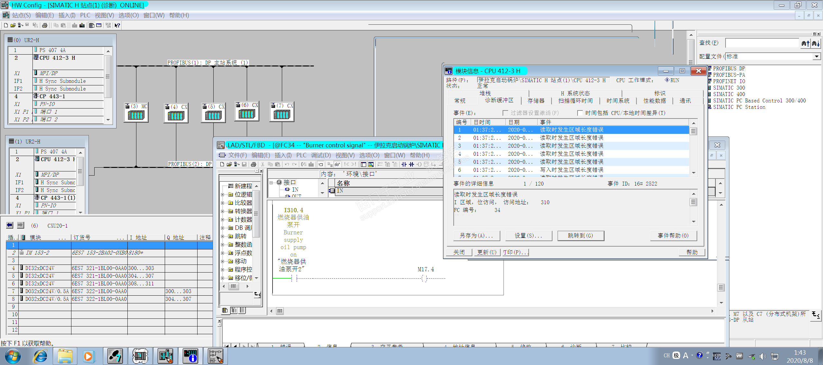
Task: Switch to the 存储器 tab
Action: point(536,101)
